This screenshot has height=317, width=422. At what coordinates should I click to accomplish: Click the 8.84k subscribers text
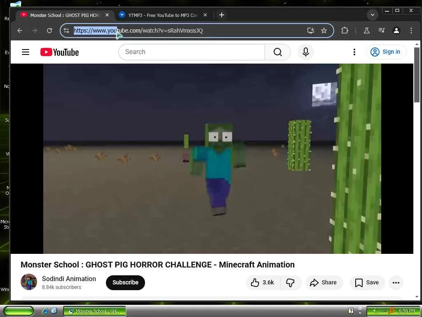(61, 287)
